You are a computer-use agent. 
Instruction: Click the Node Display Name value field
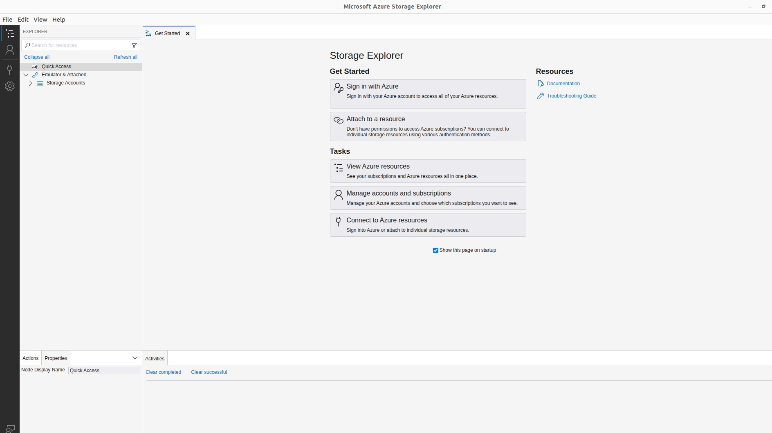pos(104,371)
